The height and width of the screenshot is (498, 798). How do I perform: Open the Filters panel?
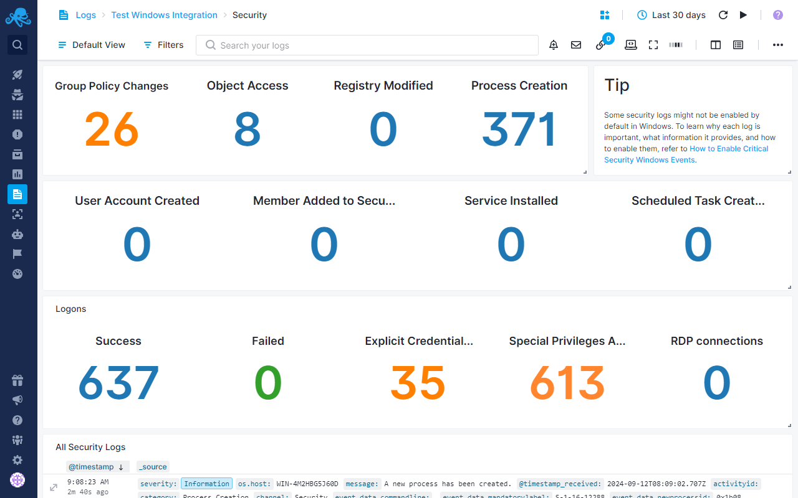(163, 45)
